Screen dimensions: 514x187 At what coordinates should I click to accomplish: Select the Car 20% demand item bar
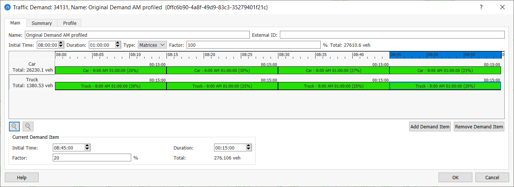coord(111,70)
